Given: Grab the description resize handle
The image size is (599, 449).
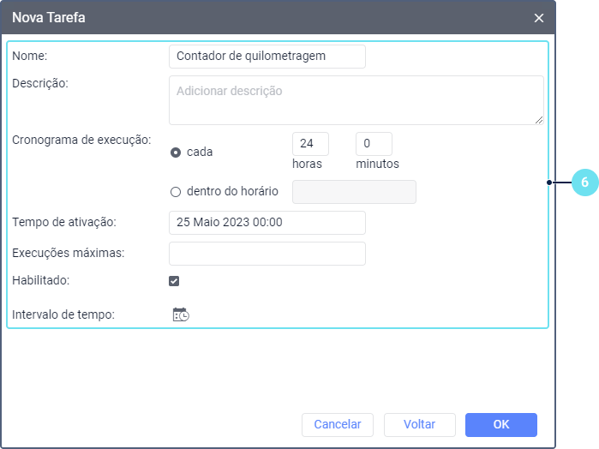Looking at the screenshot, I should pos(539,120).
